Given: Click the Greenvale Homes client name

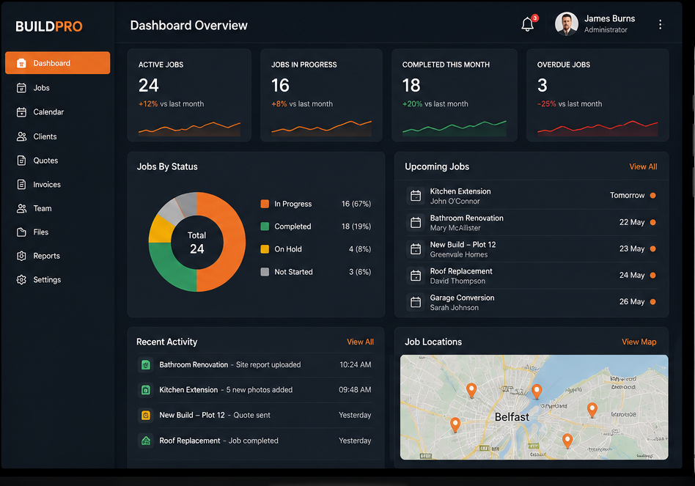Looking at the screenshot, I should point(459,255).
